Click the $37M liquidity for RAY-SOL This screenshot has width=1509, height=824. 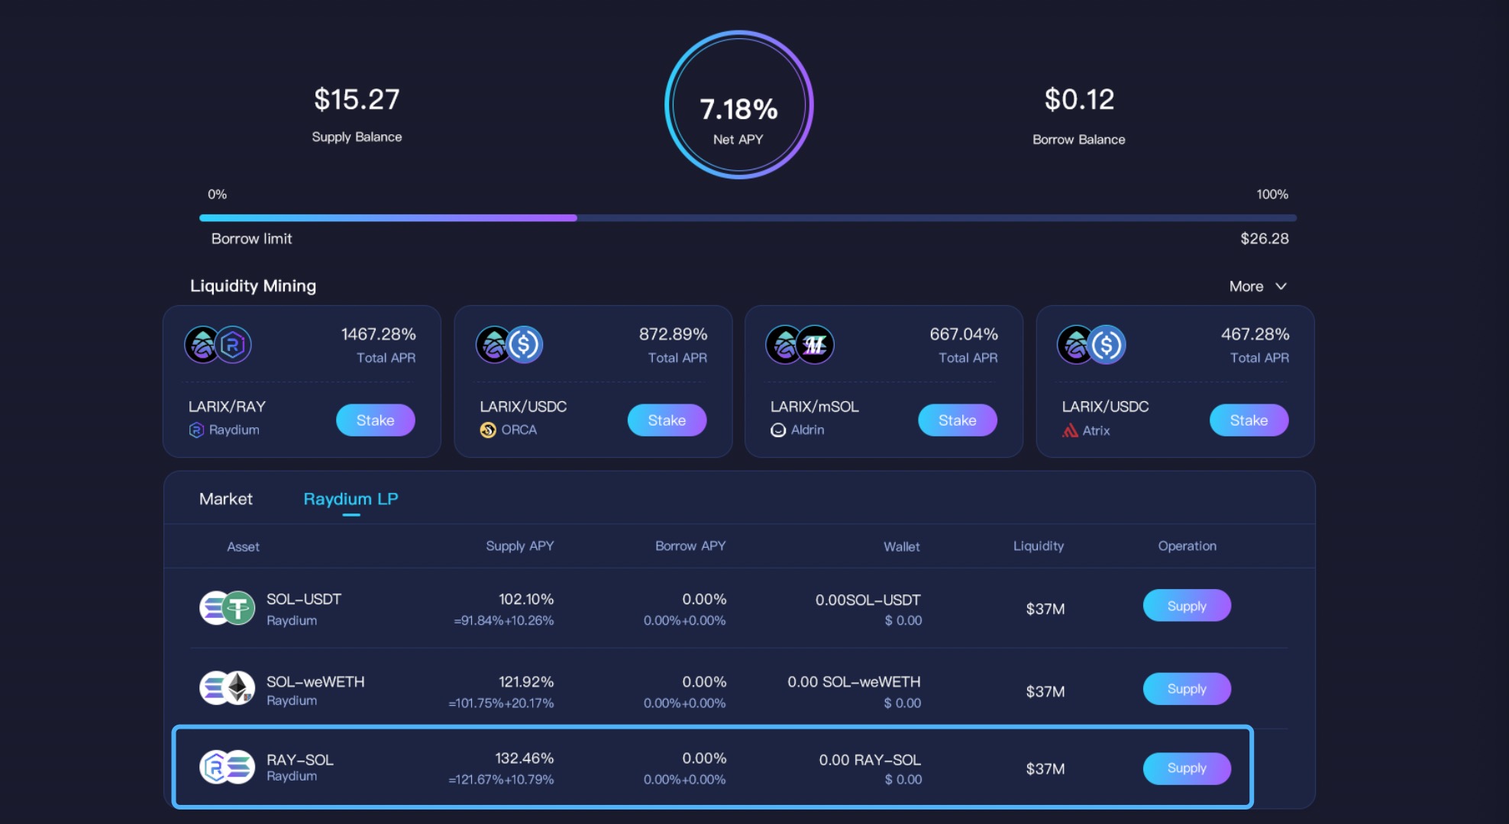[1045, 769]
